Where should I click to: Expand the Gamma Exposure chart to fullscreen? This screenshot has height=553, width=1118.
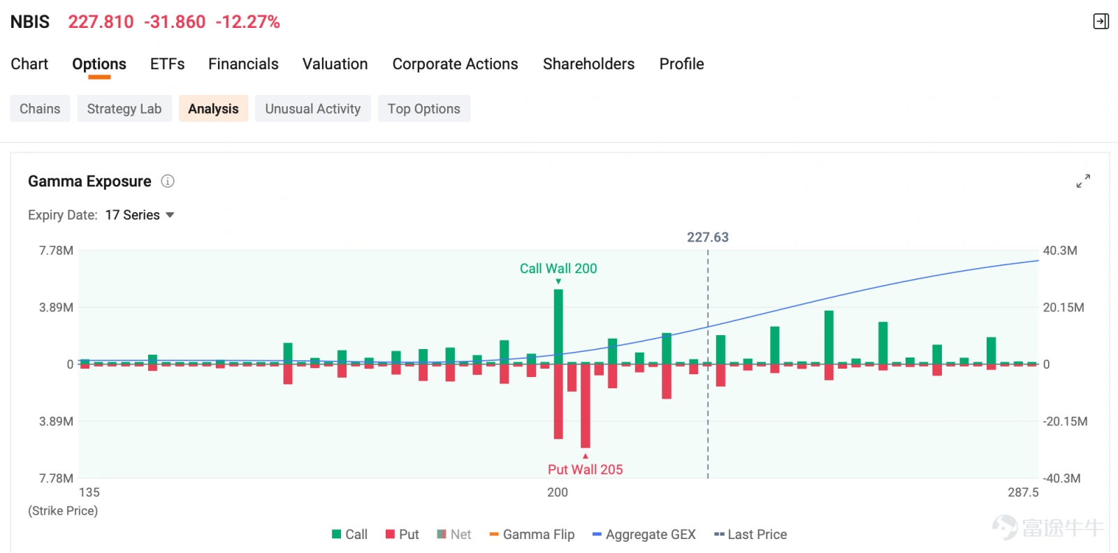click(1083, 182)
